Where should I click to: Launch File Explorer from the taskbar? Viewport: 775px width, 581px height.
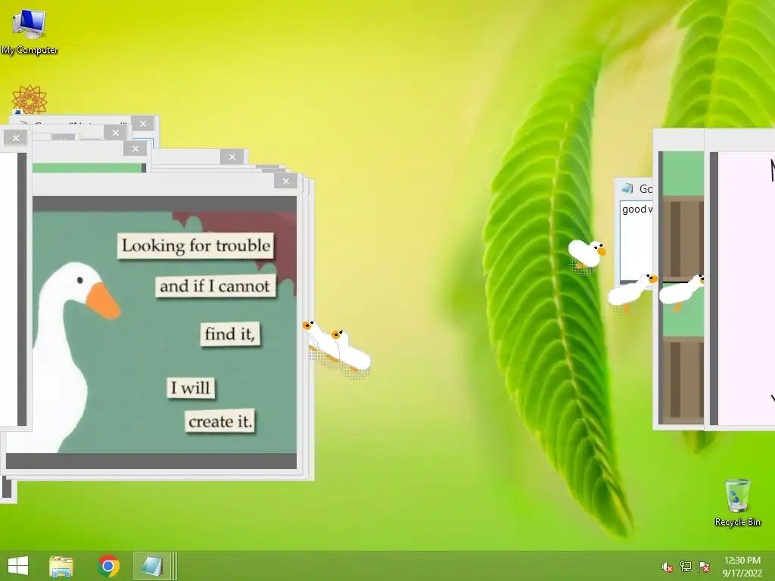[x=61, y=566]
